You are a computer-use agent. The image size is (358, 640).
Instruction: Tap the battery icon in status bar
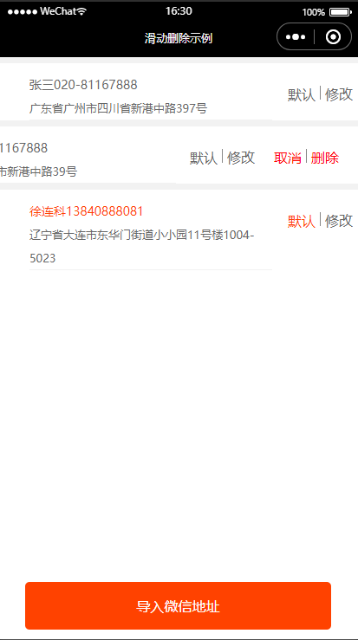point(340,12)
